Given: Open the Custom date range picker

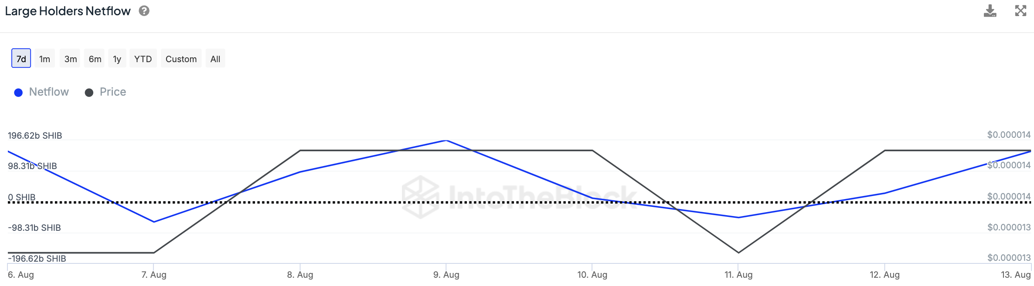Looking at the screenshot, I should [x=181, y=59].
